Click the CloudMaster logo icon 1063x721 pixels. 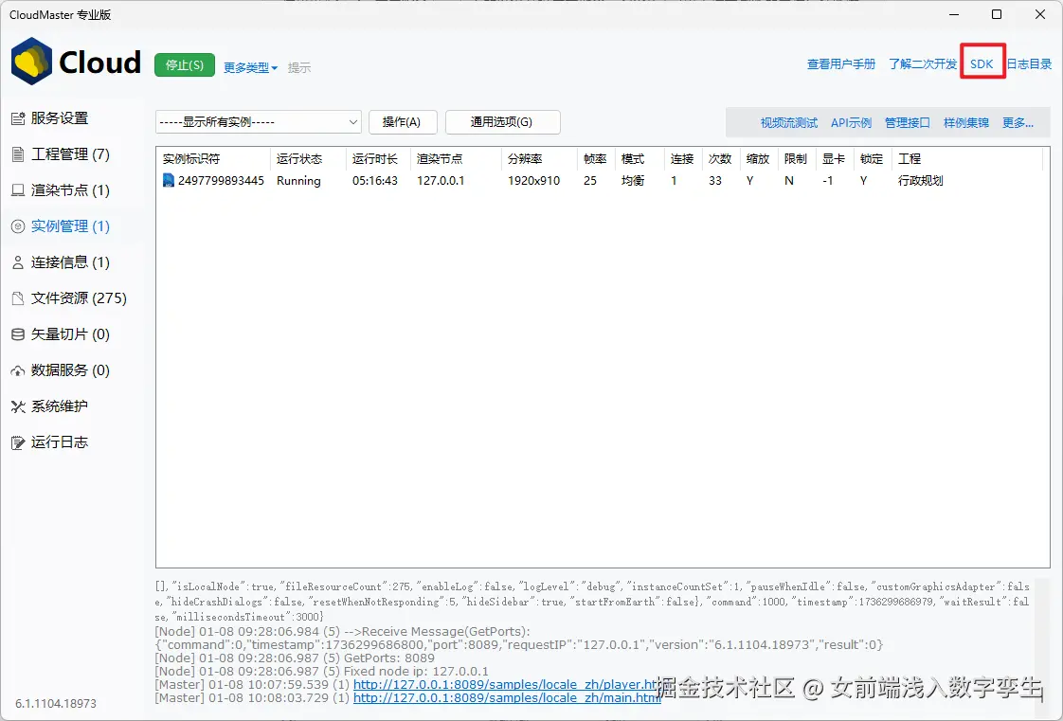(32, 62)
